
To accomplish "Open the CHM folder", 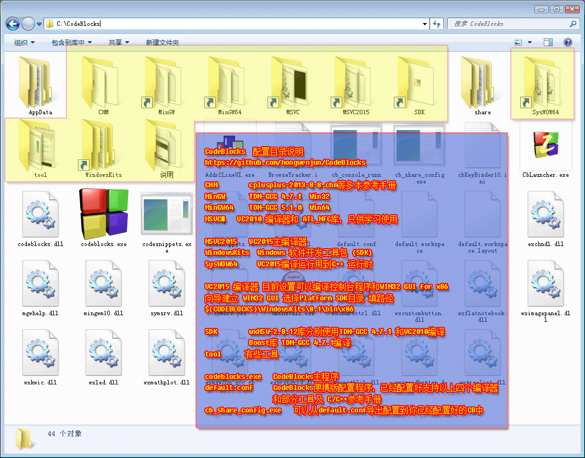I will click(103, 86).
